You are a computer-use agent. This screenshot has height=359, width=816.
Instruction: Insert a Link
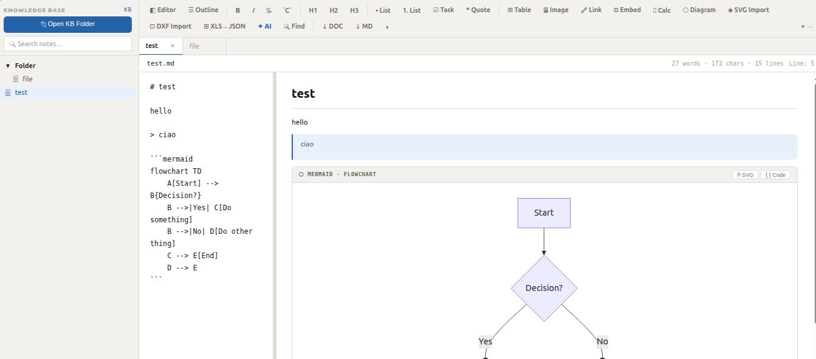[591, 10]
